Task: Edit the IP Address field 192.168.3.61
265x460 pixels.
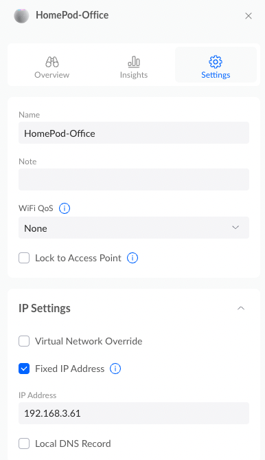Action: [134, 413]
